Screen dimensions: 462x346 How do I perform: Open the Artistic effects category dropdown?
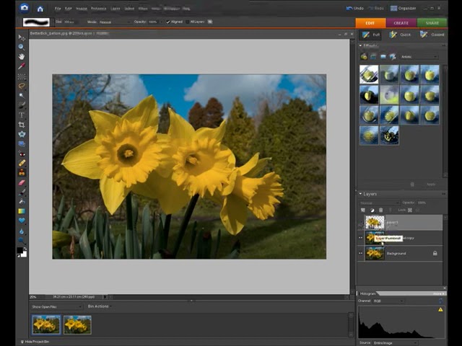pyautogui.click(x=419, y=57)
